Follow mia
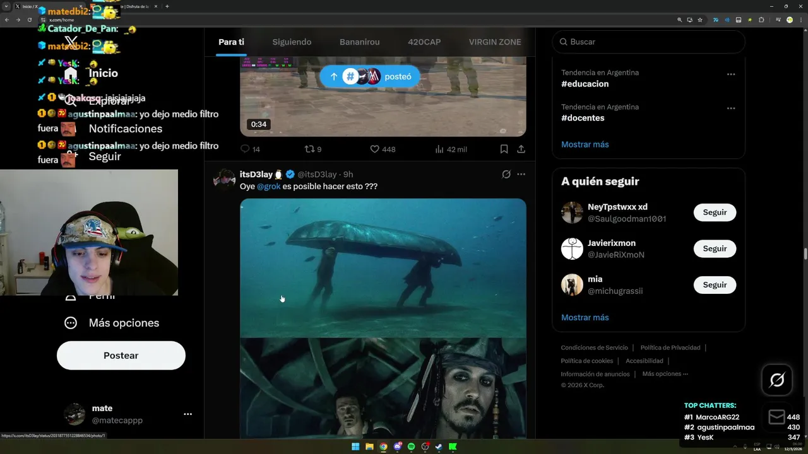 pyautogui.click(x=715, y=284)
